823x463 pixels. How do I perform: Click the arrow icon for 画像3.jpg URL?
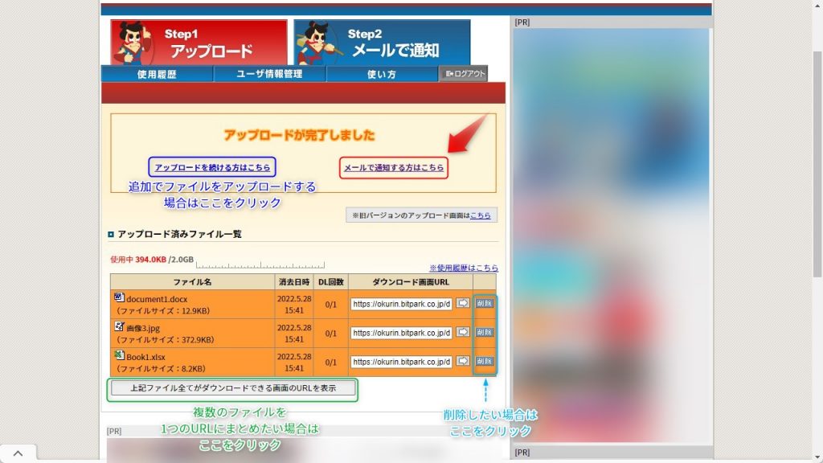tap(462, 332)
